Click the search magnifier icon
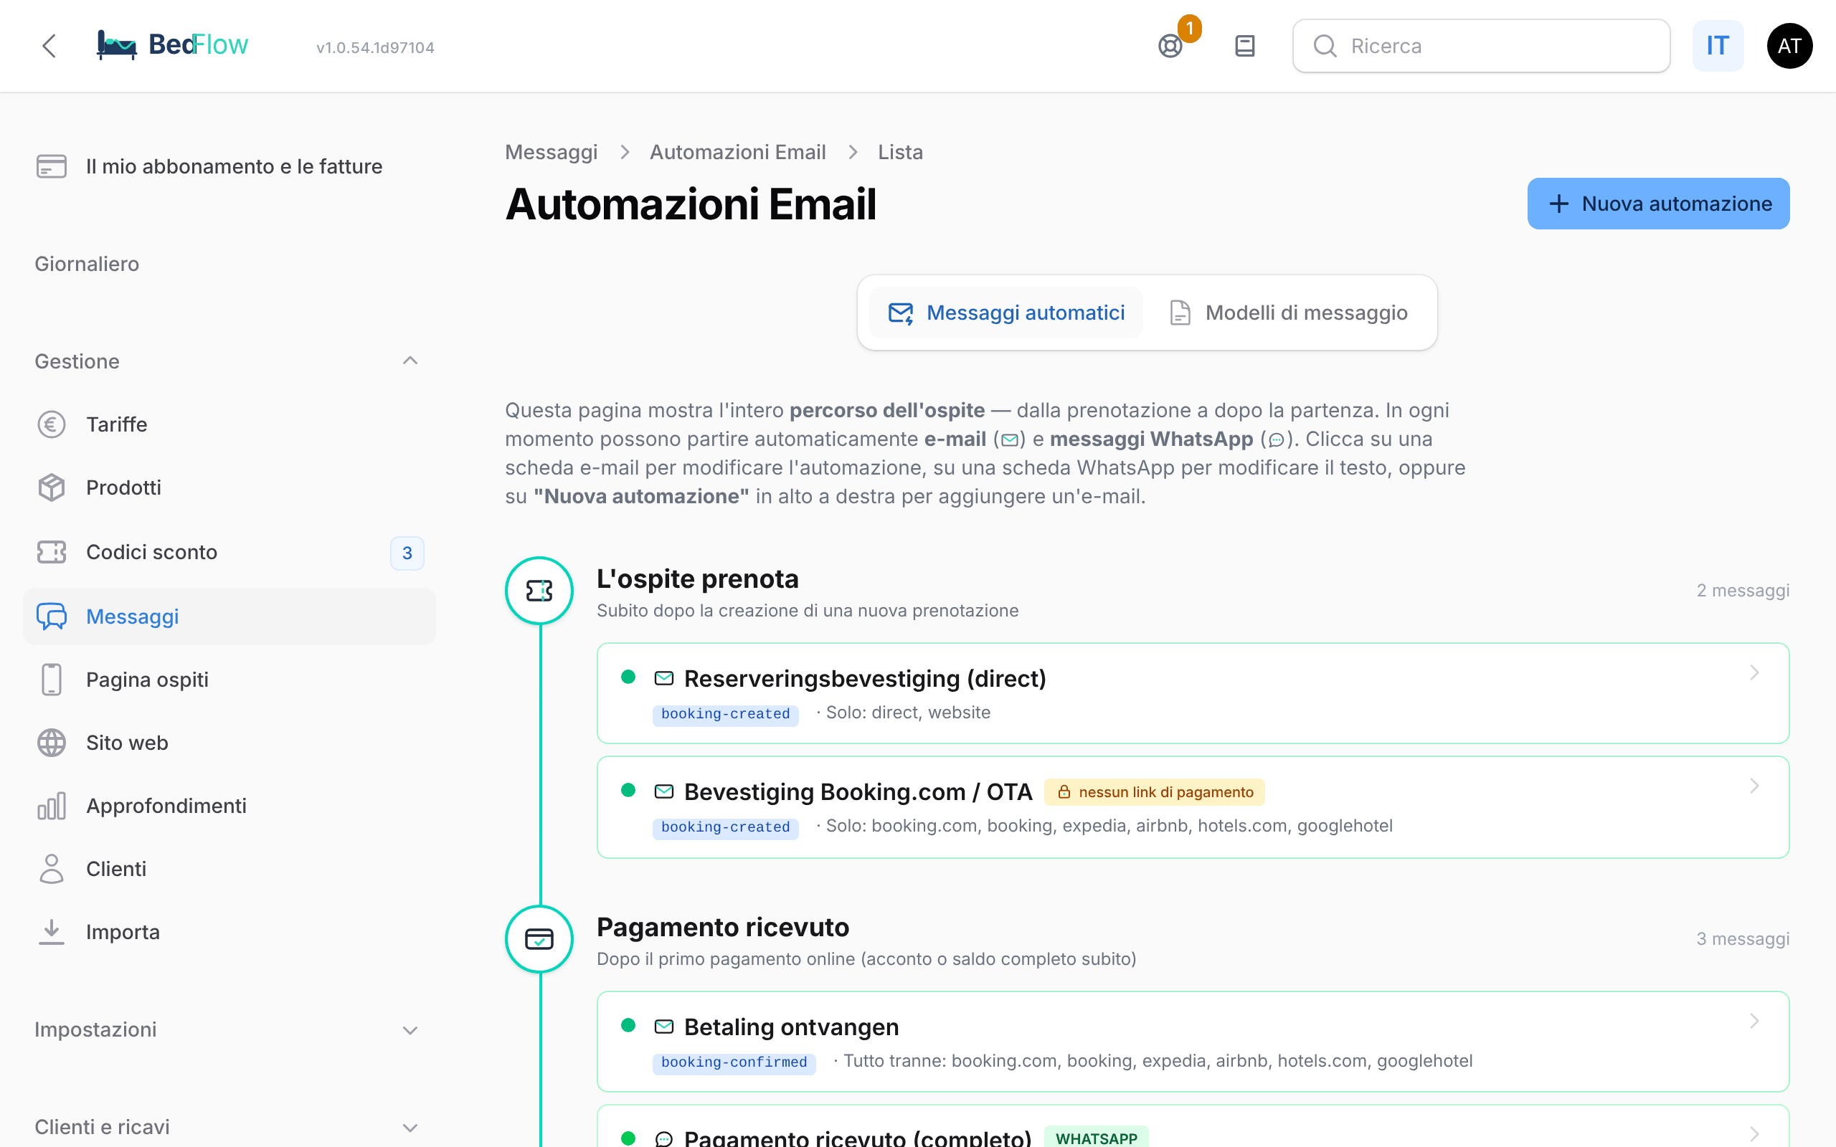 pos(1325,47)
